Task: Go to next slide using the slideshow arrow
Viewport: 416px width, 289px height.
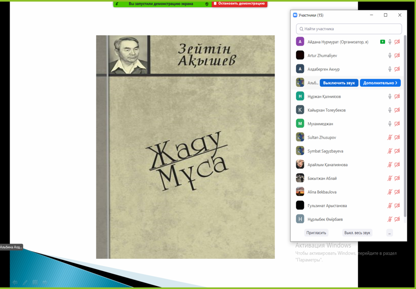Action: [45, 282]
